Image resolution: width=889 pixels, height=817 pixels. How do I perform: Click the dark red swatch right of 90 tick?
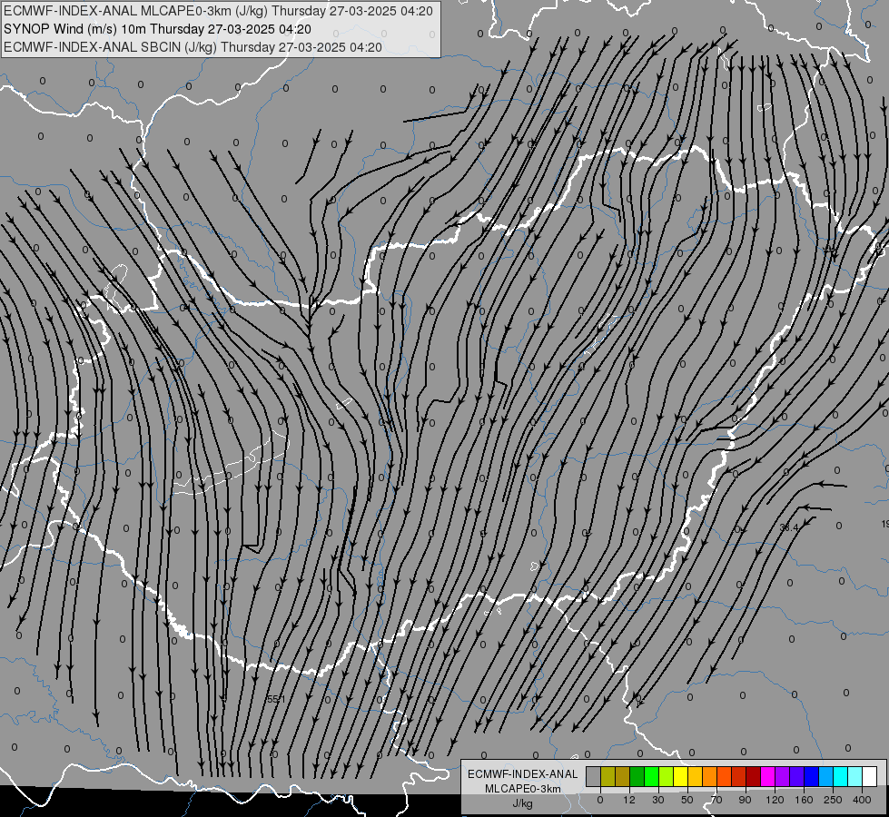pos(754,776)
